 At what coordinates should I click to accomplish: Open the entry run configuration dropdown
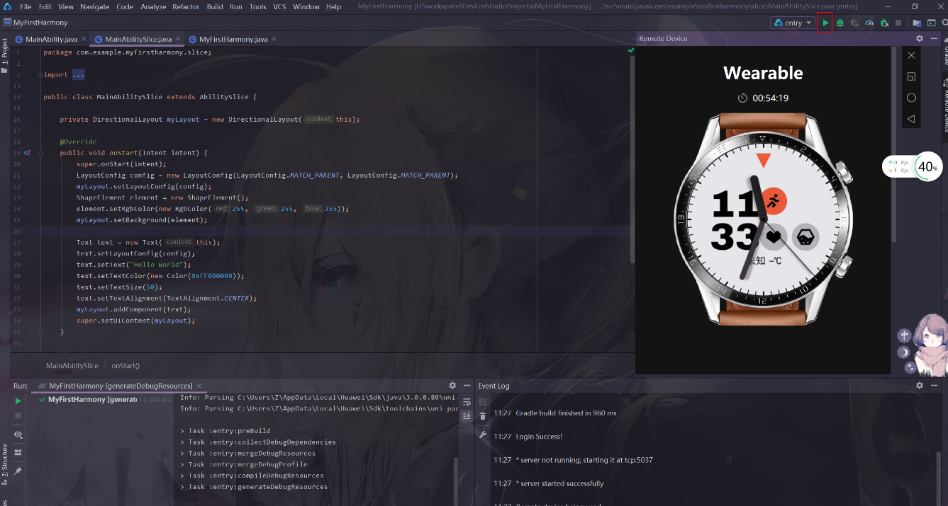(793, 23)
